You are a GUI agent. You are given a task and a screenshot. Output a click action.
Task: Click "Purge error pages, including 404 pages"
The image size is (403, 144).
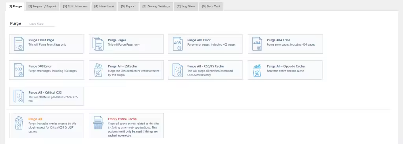(x=291, y=44)
